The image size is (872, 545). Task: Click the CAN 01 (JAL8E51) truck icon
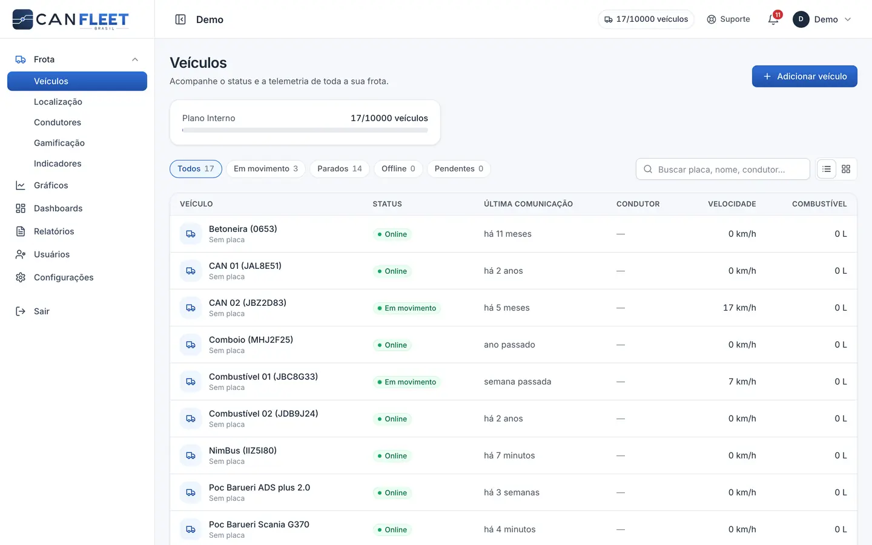(191, 271)
